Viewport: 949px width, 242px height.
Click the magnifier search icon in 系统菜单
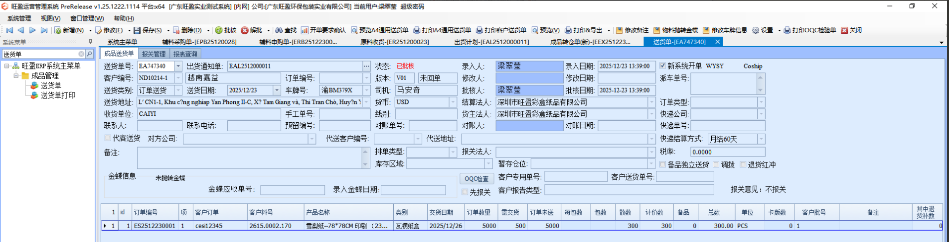click(90, 54)
